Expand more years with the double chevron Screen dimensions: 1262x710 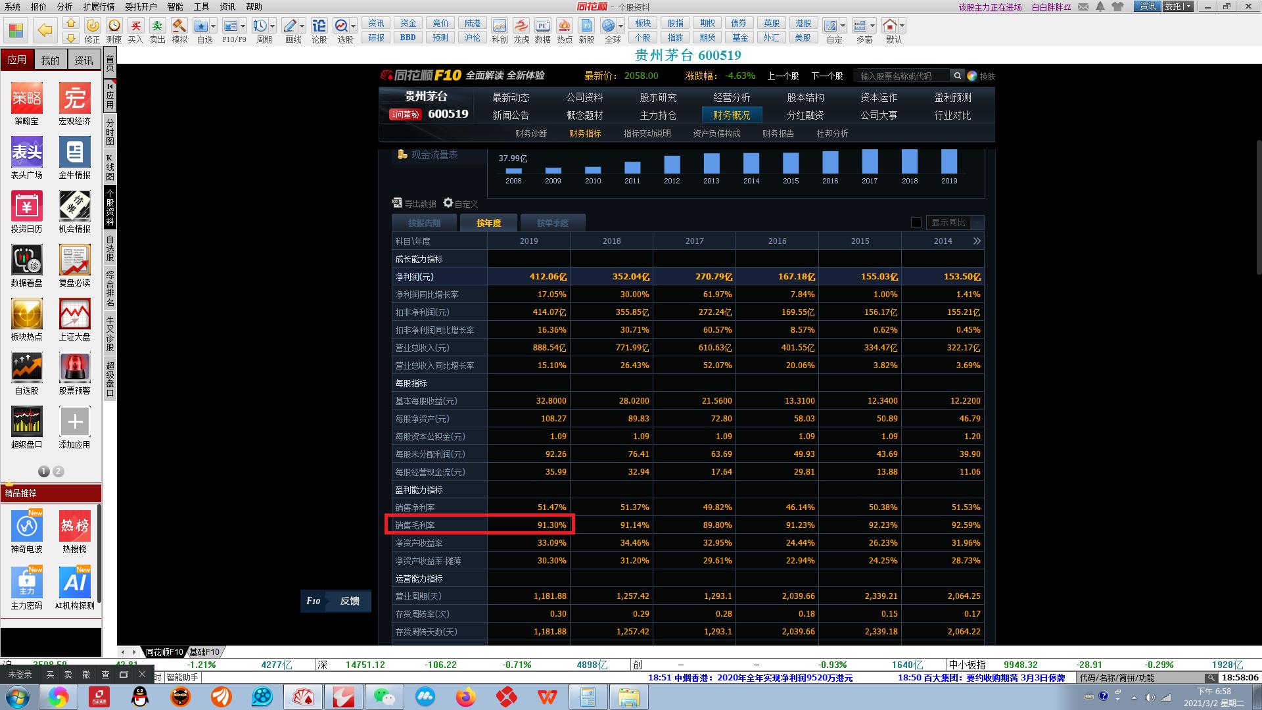coord(977,241)
